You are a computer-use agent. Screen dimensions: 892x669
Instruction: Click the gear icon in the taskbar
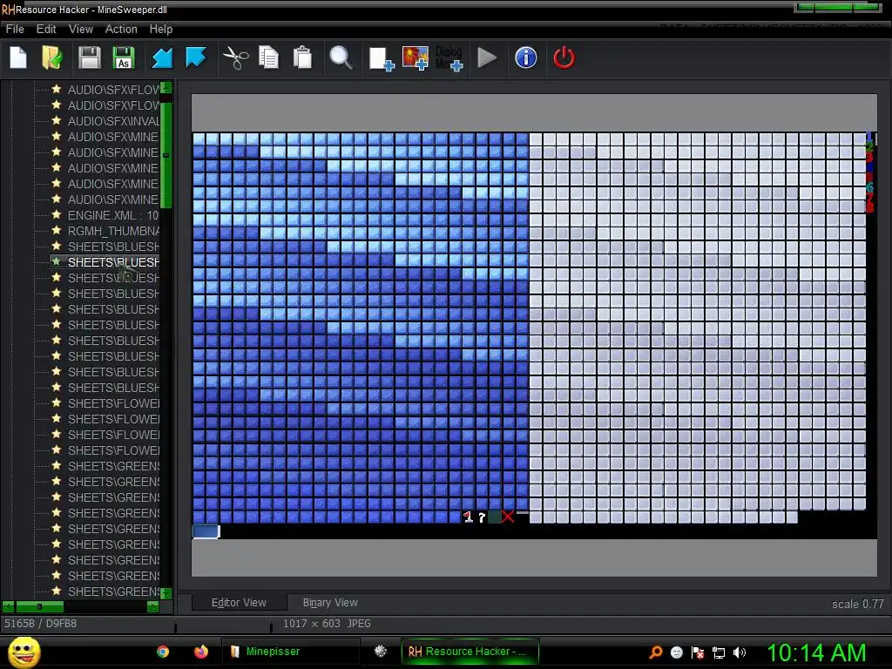(x=381, y=652)
